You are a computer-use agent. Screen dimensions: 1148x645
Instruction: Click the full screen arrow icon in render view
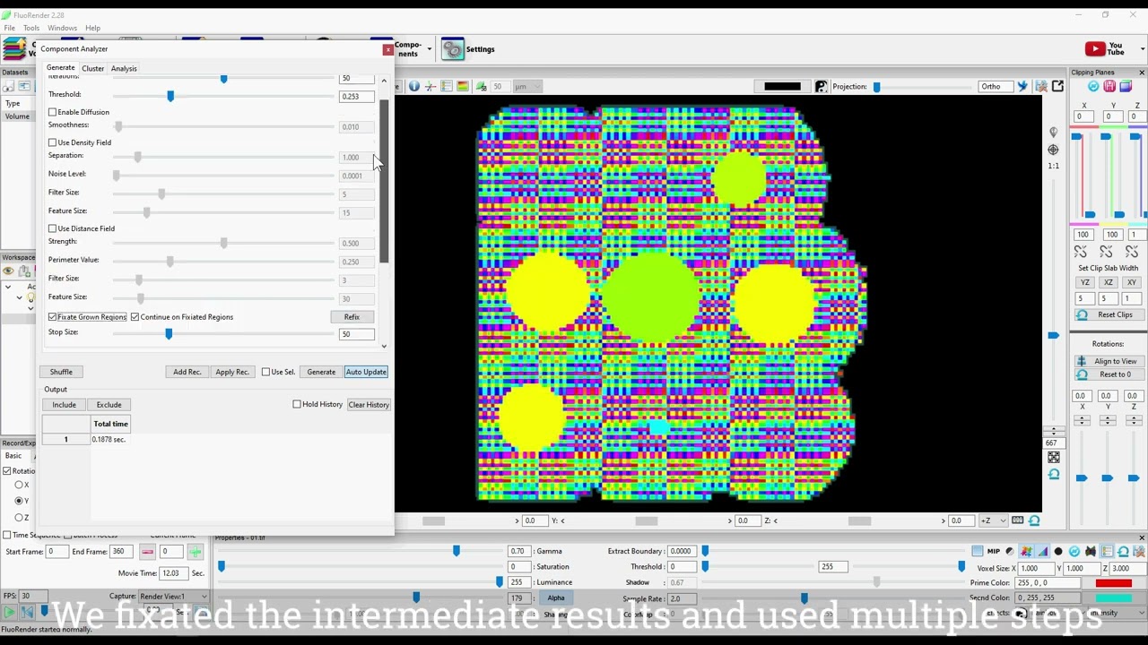click(1057, 86)
